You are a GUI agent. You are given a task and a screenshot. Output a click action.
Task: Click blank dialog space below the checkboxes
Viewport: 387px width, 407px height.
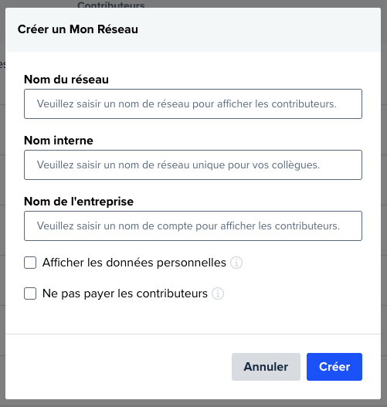(x=193, y=318)
